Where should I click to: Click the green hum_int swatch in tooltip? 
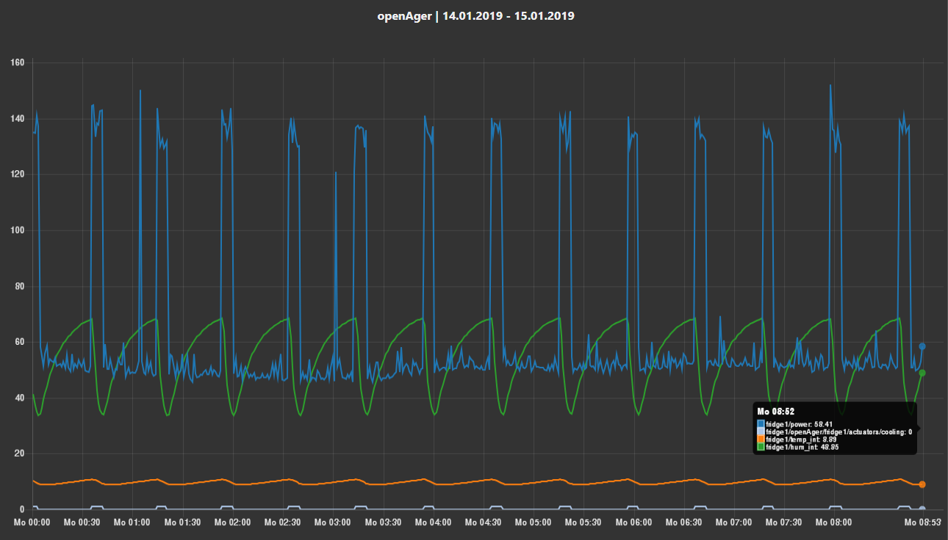761,447
